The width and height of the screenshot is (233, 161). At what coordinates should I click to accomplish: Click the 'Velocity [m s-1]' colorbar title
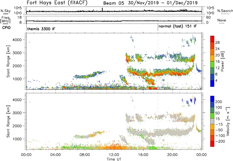(228, 121)
